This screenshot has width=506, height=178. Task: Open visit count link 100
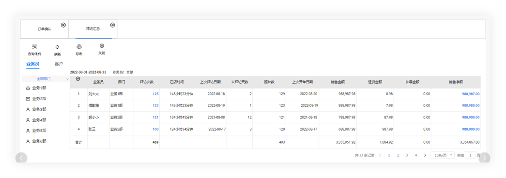pyautogui.click(x=155, y=129)
